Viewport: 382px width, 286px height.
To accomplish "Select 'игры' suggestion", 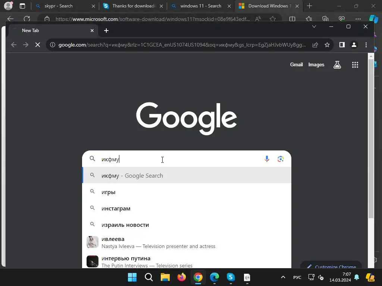I will (x=187, y=192).
